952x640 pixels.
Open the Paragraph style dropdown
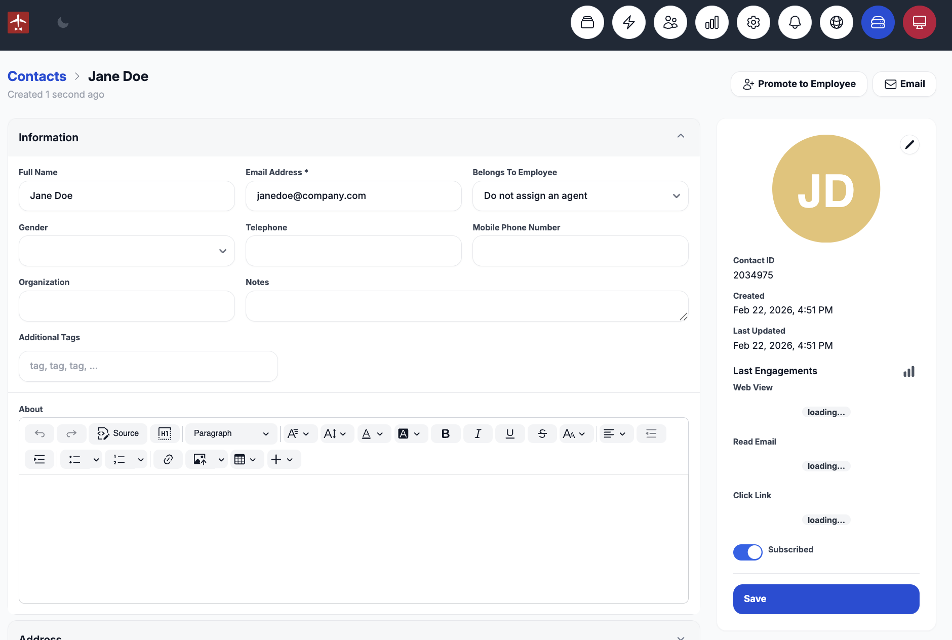231,433
